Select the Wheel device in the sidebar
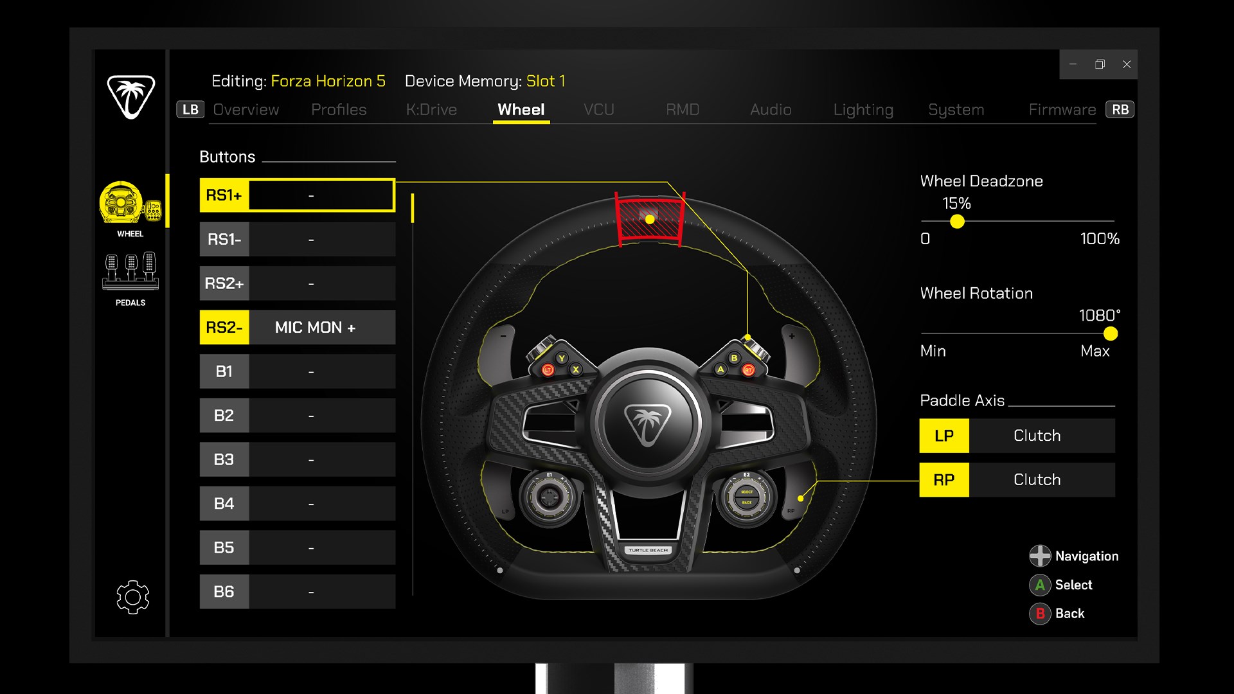1234x694 pixels. 130,204
